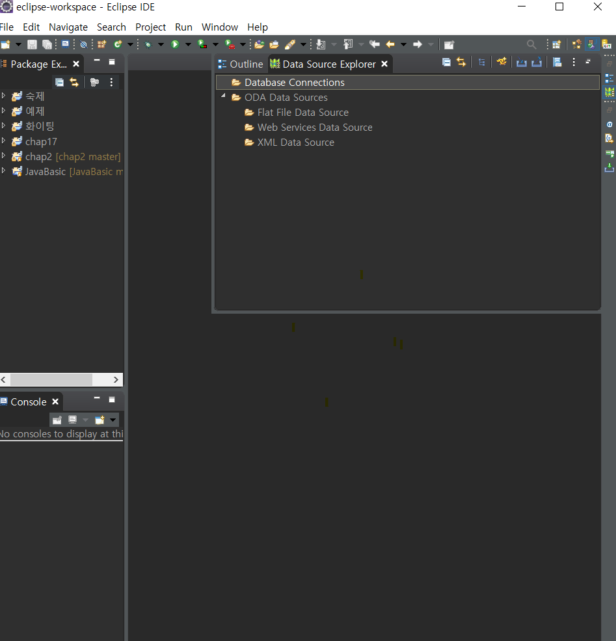
Task: Click the New wizard icon in main toolbar
Action: coord(5,44)
